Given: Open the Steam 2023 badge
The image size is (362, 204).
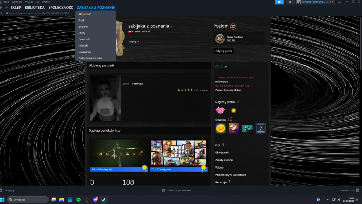Looking at the screenshot, I should pos(234,128).
